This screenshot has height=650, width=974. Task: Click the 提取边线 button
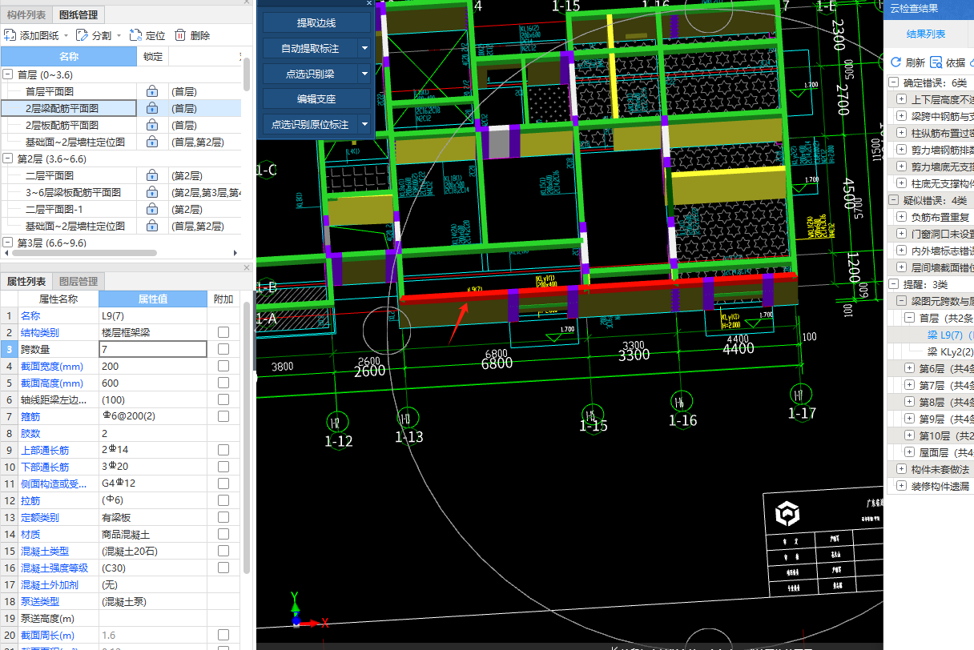coord(316,22)
